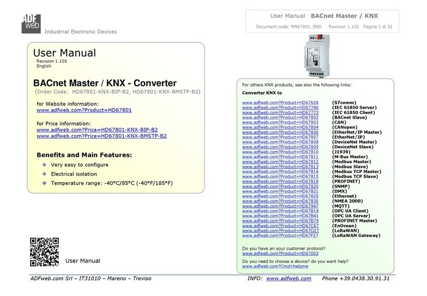Viewport: 427px width, 296px height.
Task: Open price link HD67801-KNX-BIP-B2
Action: (x=97, y=130)
